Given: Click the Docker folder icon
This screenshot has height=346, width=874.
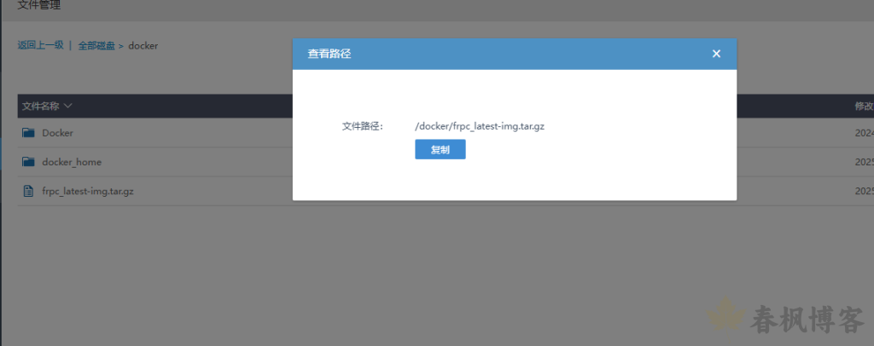Looking at the screenshot, I should coord(28,133).
